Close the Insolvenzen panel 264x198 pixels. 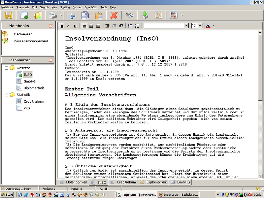point(50,60)
